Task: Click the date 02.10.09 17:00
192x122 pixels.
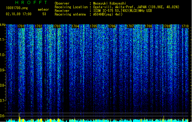Action: 19,14
